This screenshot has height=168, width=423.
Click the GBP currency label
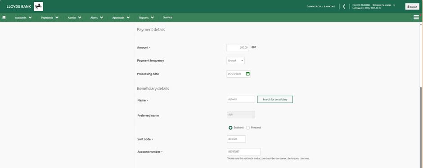tap(254, 47)
